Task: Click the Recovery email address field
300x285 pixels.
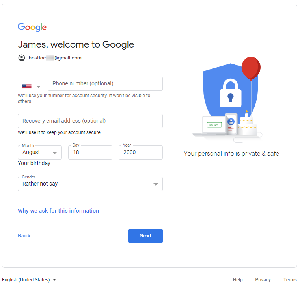Action: pyautogui.click(x=90, y=121)
